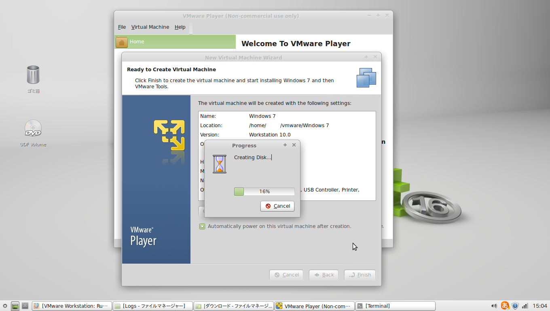Open the Japanese input method あ tray icon

click(505, 306)
